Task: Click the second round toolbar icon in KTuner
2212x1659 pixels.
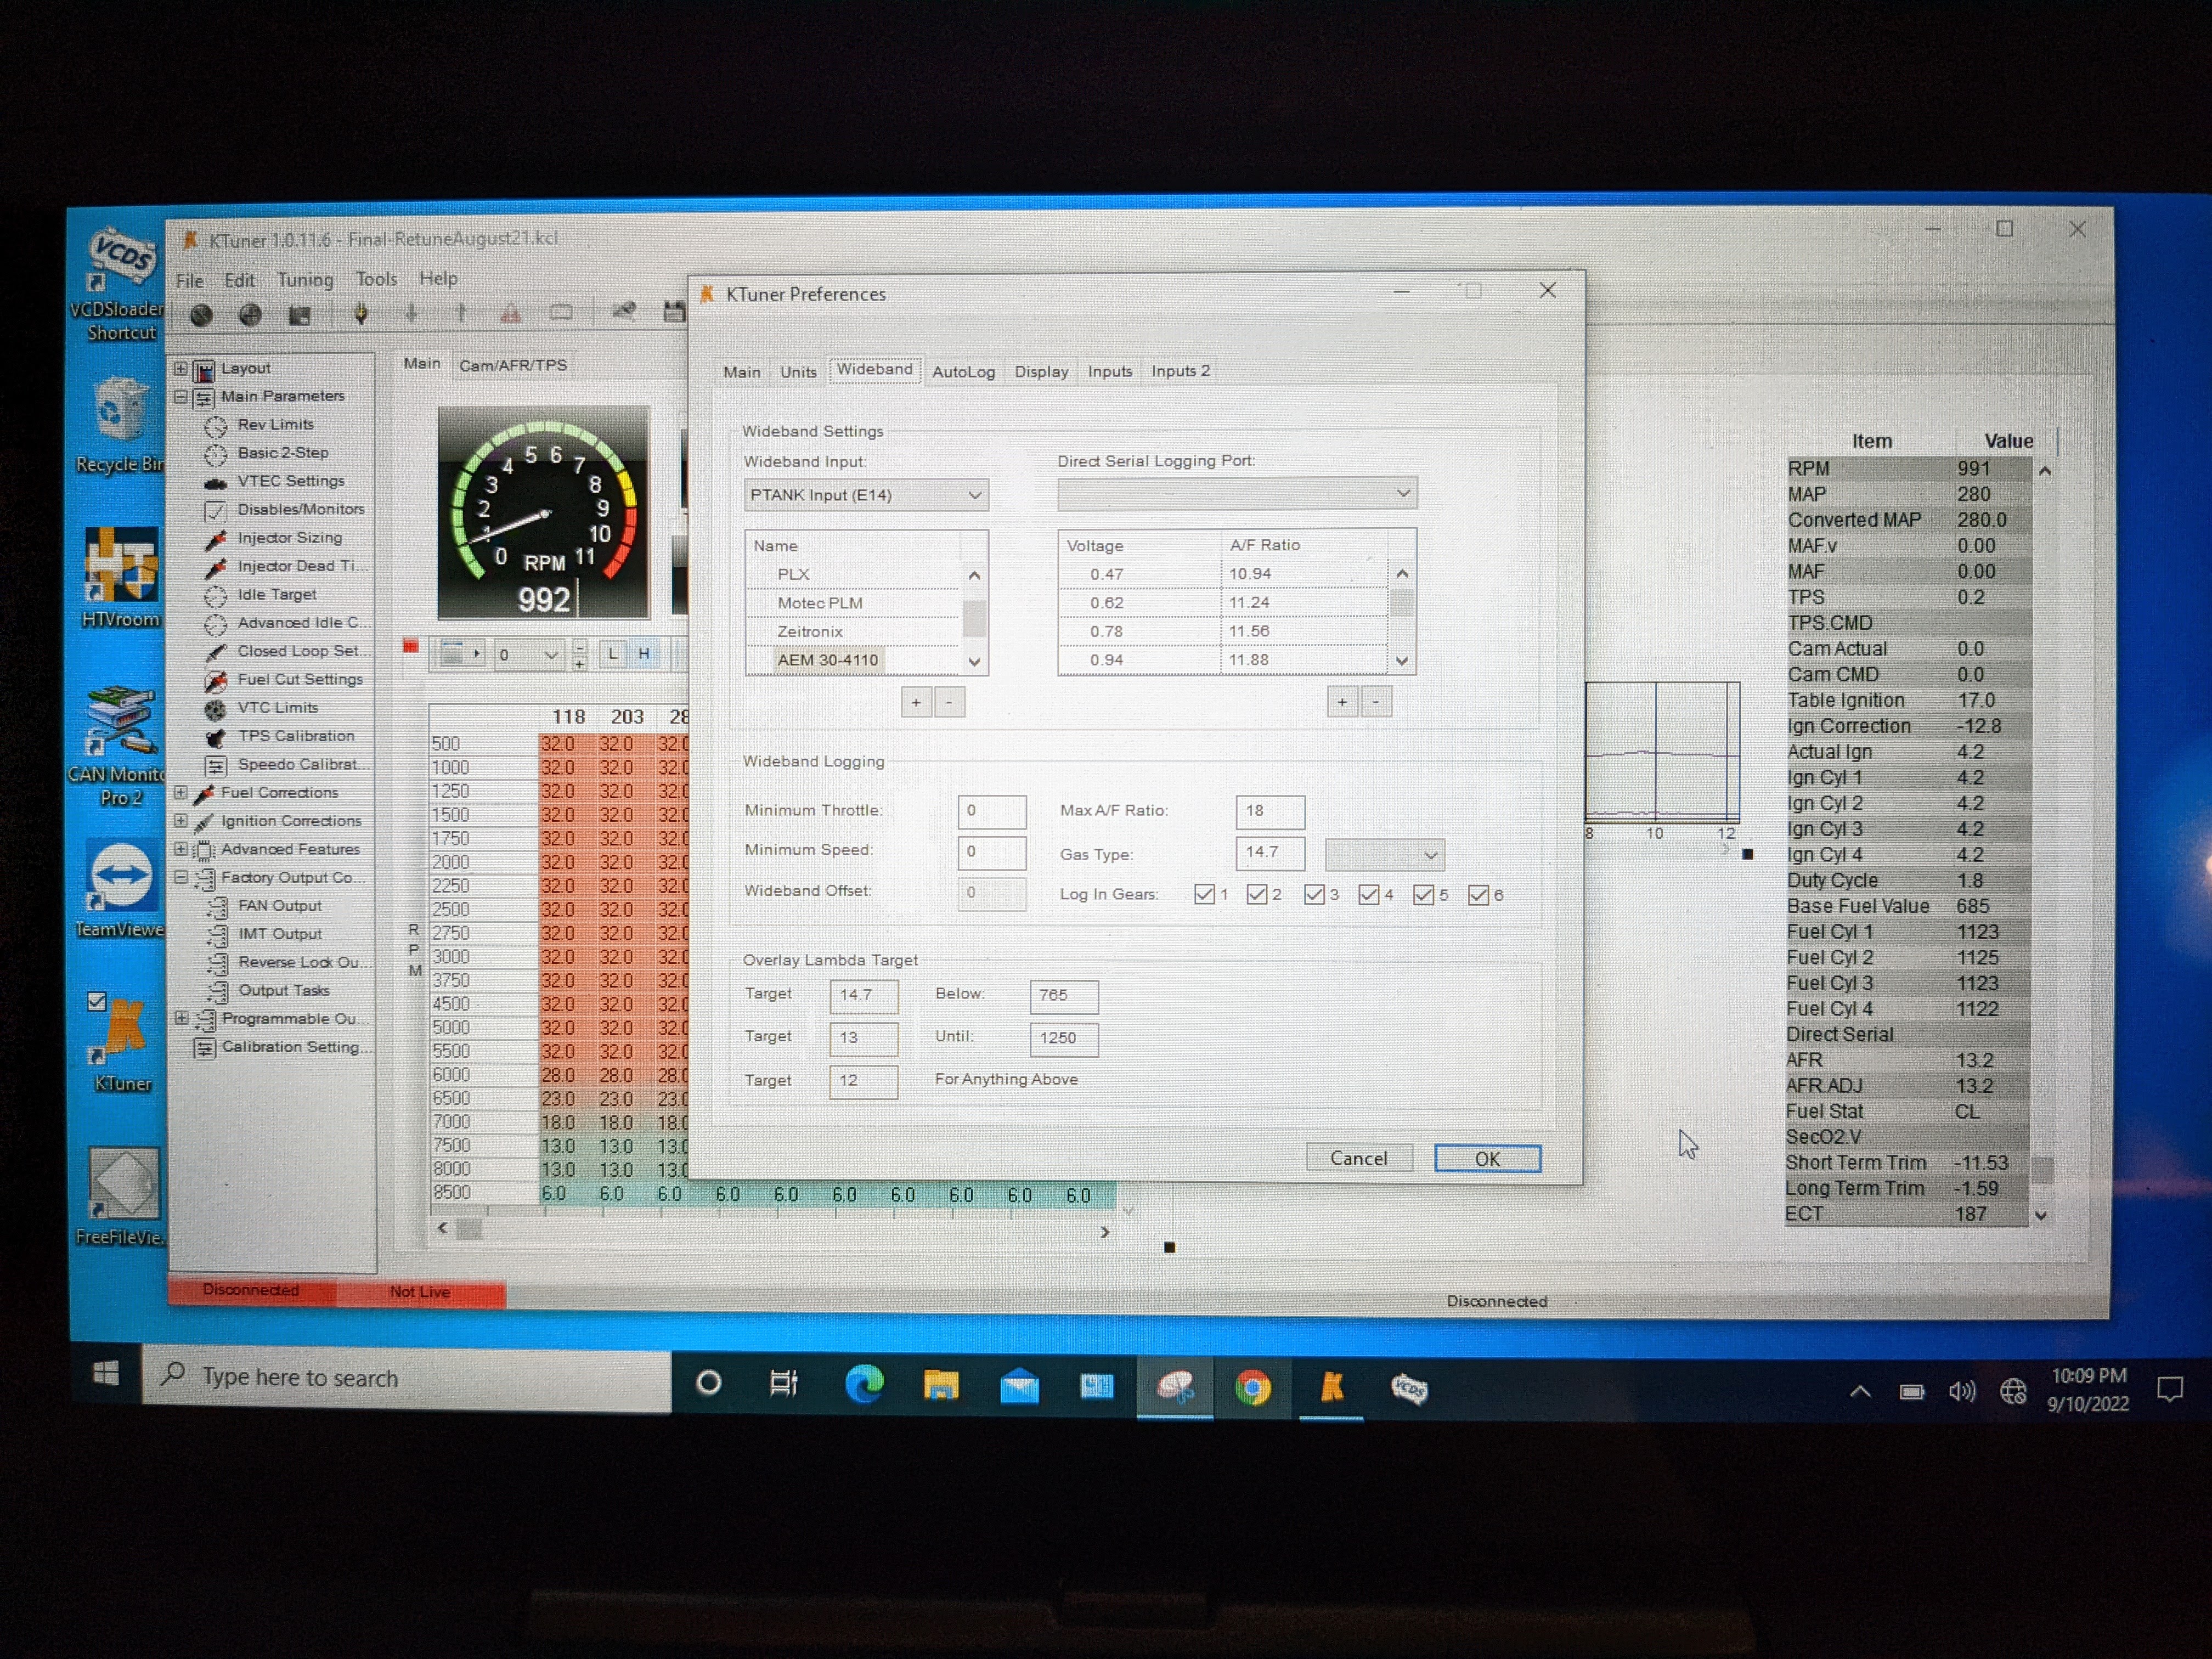Action: click(x=250, y=315)
